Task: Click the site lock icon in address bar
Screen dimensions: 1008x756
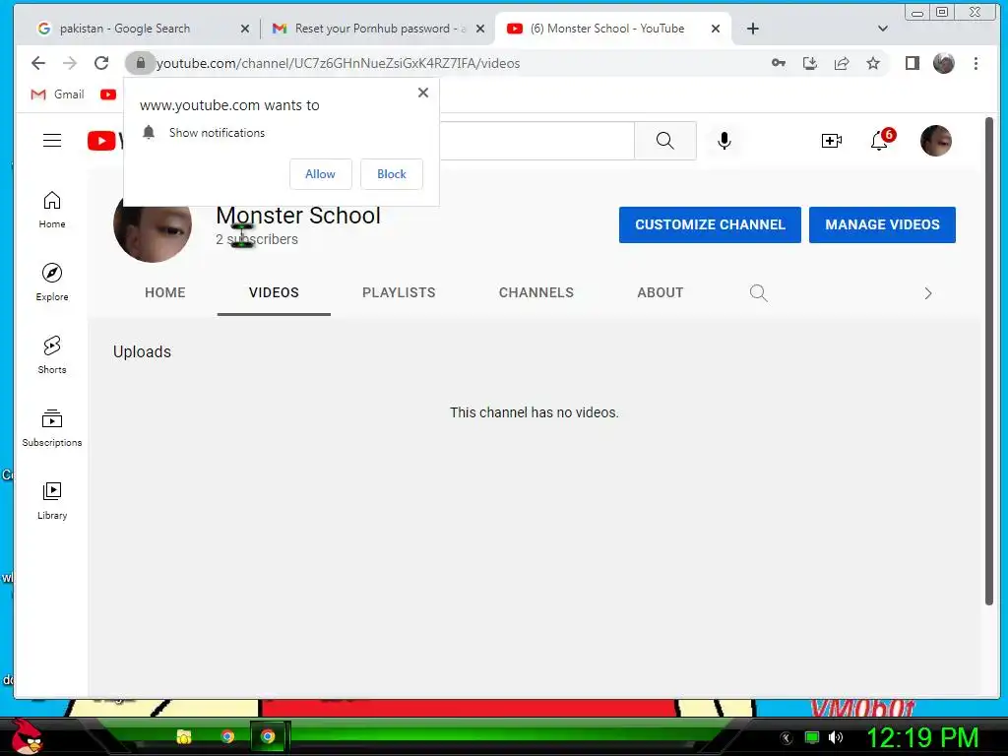Action: pos(140,63)
